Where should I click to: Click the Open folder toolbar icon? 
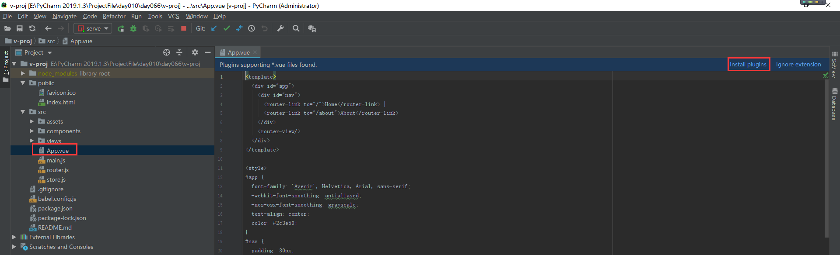7,28
